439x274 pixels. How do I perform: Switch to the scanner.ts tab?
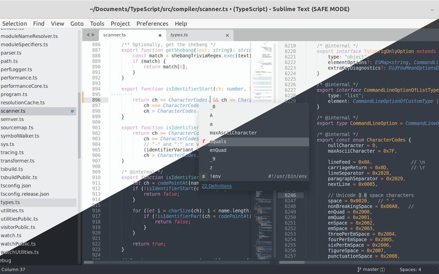pyautogui.click(x=132, y=35)
